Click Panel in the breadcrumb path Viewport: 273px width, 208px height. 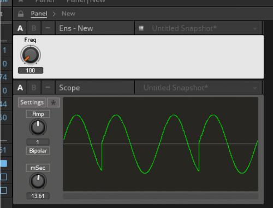39,14
